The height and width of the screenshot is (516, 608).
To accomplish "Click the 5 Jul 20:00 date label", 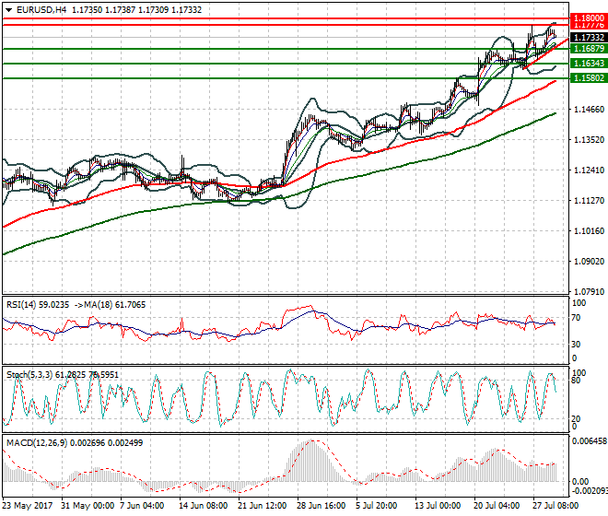I will 376,506.
